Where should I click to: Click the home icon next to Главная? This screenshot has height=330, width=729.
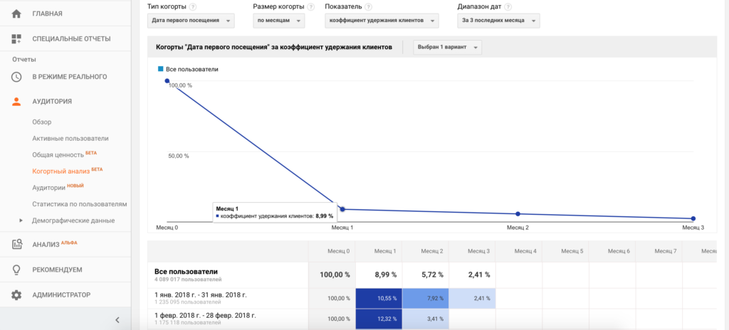click(16, 14)
